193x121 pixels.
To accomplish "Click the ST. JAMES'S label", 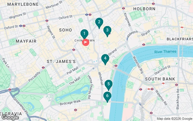I will tap(61, 61).
